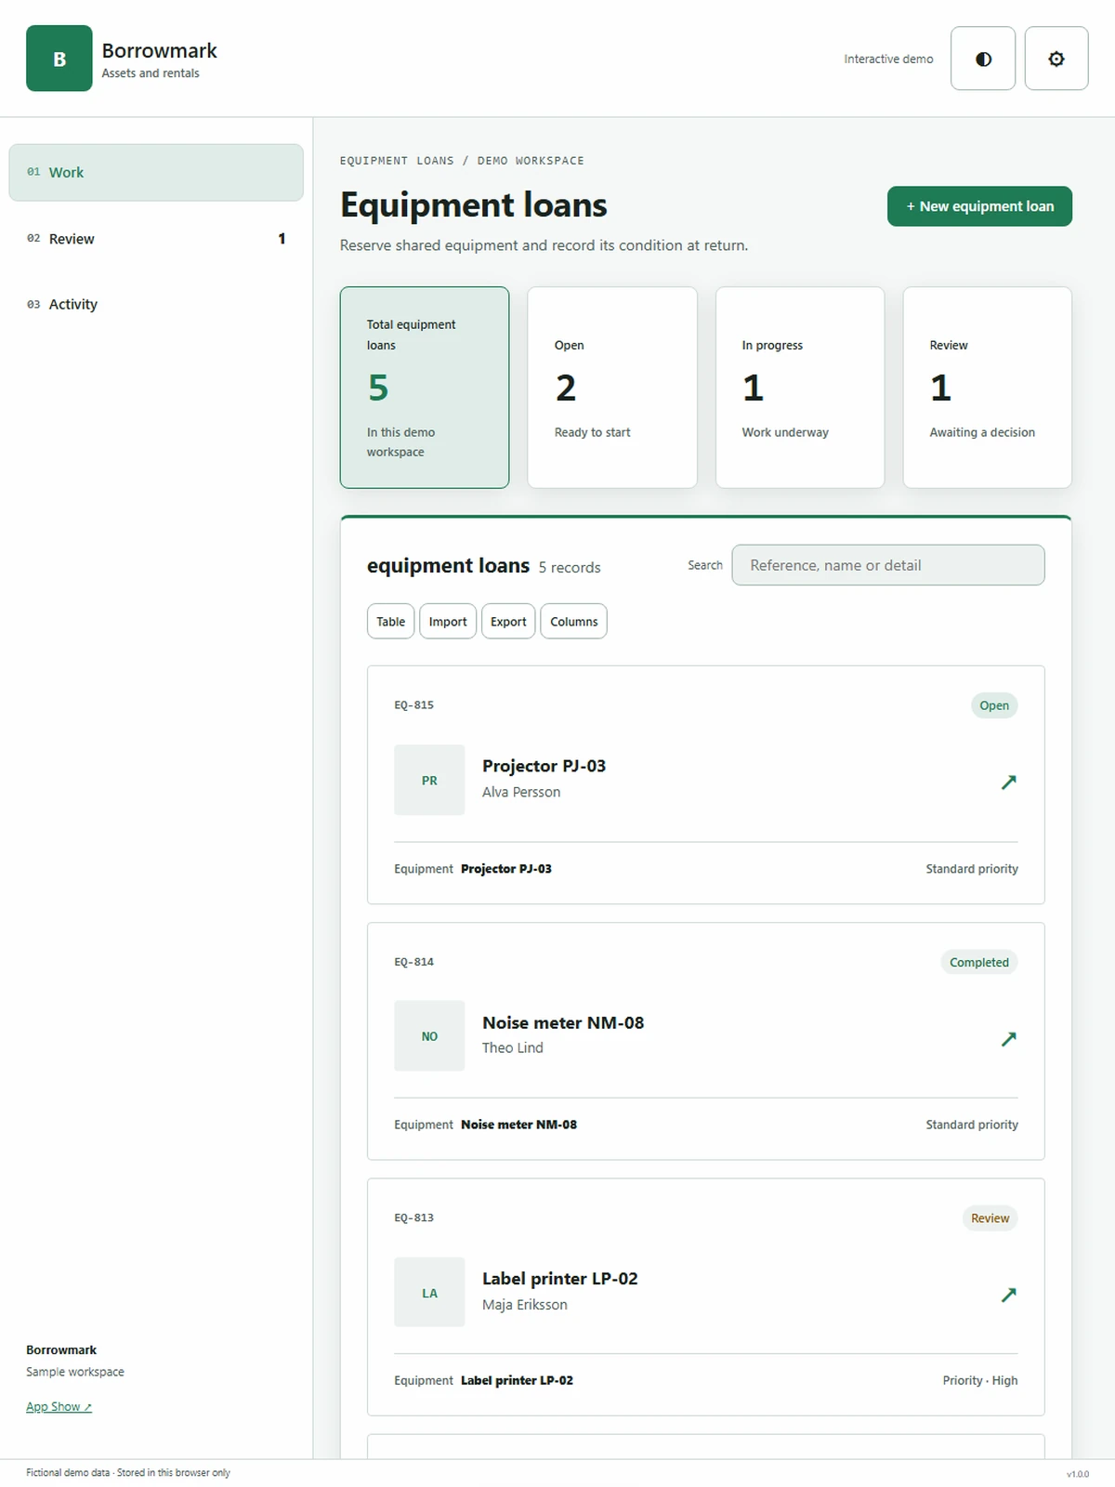Click borrower name Theo Lind

513,1047
